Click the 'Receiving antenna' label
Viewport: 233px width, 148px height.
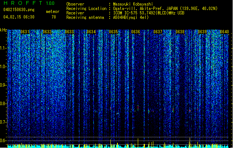85,17
